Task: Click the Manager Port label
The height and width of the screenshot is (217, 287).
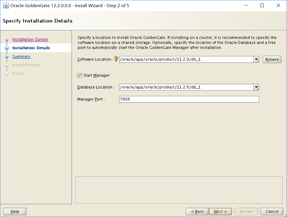Action: tap(91, 99)
